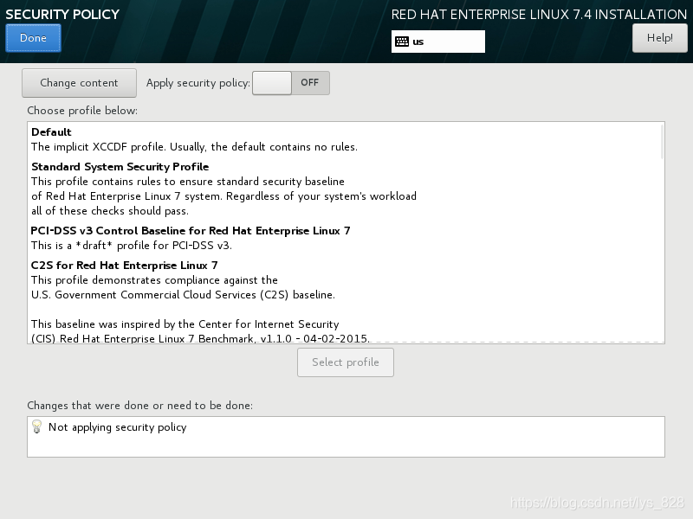
Task: Click the 'Choose profile below:' label
Action: point(82,111)
